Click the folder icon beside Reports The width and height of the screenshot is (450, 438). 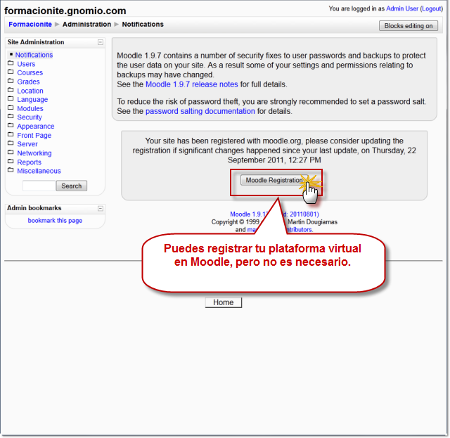coord(11,162)
